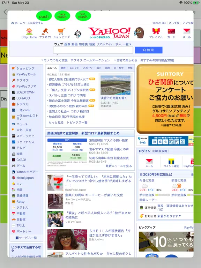Expand the 一覧 search category dropdown

(x=127, y=44)
